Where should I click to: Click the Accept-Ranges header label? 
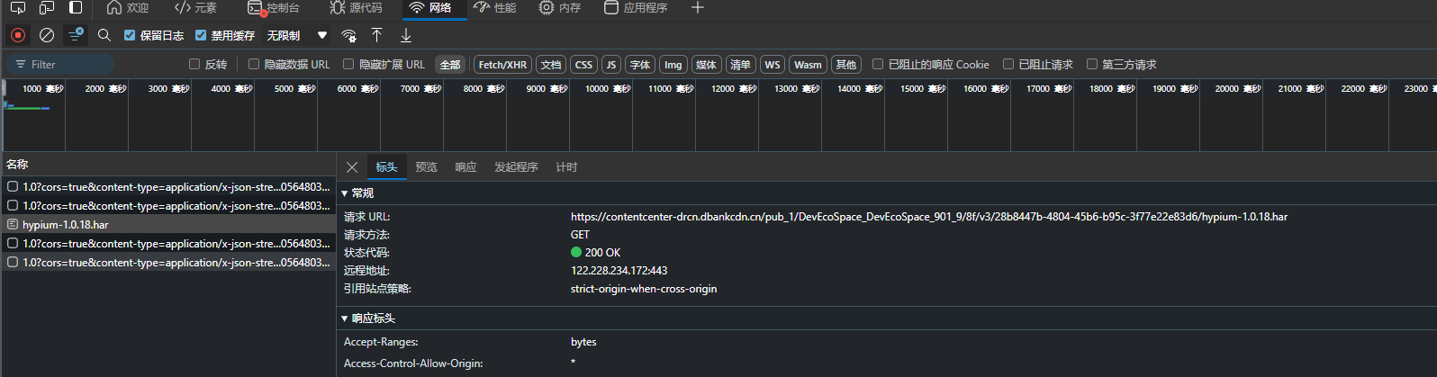point(381,342)
